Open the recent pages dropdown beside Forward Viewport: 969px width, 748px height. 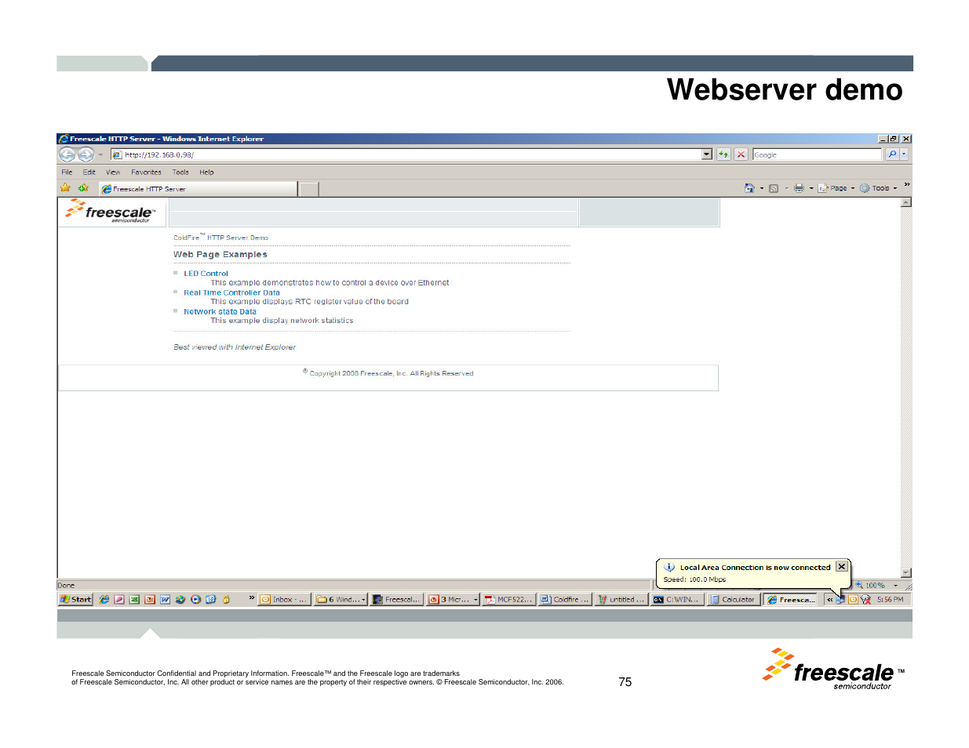point(100,155)
